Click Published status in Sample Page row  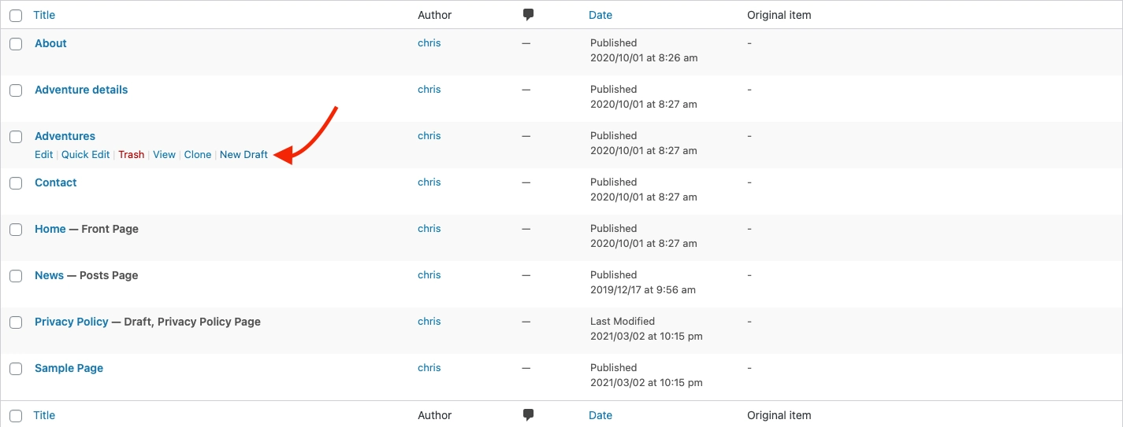coord(614,368)
